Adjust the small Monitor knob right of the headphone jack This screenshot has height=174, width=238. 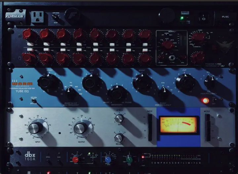click(x=183, y=57)
